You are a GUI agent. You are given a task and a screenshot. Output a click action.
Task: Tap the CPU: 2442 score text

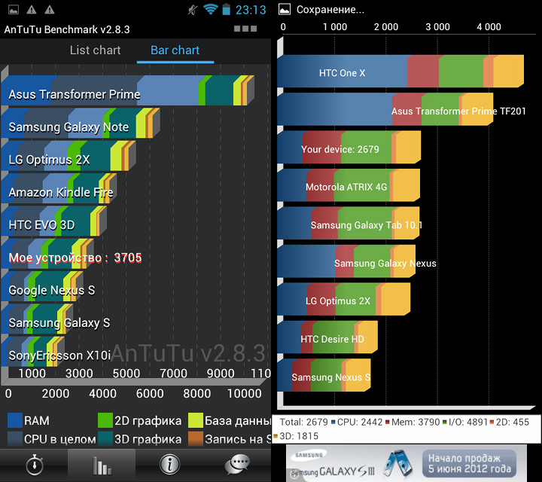[x=360, y=423]
